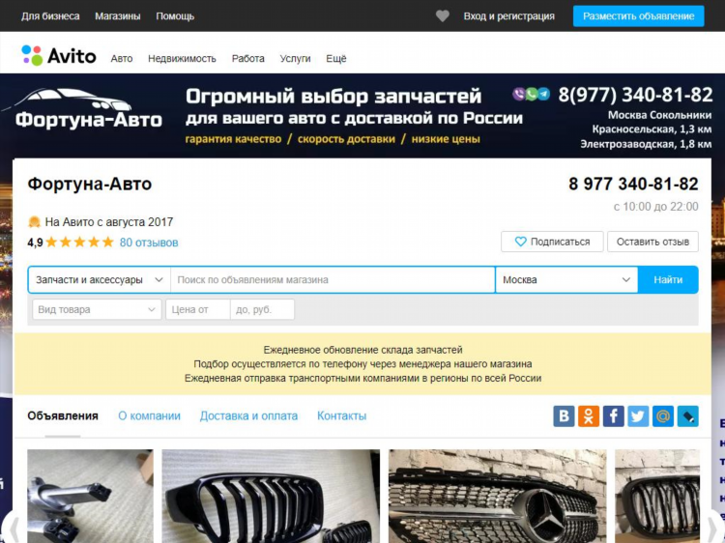
Task: Open the partially visible rightmost grille thumbnail
Action: [x=657, y=496]
